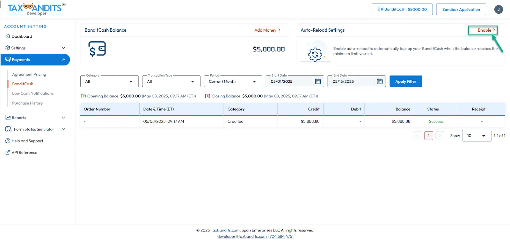Change the Period dropdown from Current Month

[x=233, y=81]
